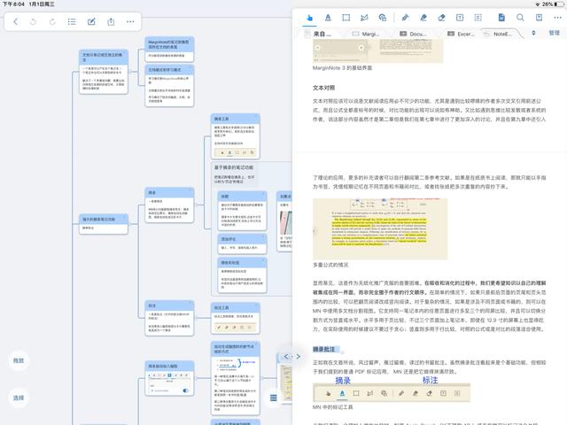Select the 摘录自动加入脑图 mind map node

click(169, 378)
